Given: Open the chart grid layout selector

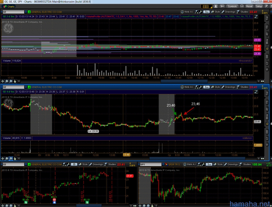Looking at the screenshot, I should tap(206, 7).
